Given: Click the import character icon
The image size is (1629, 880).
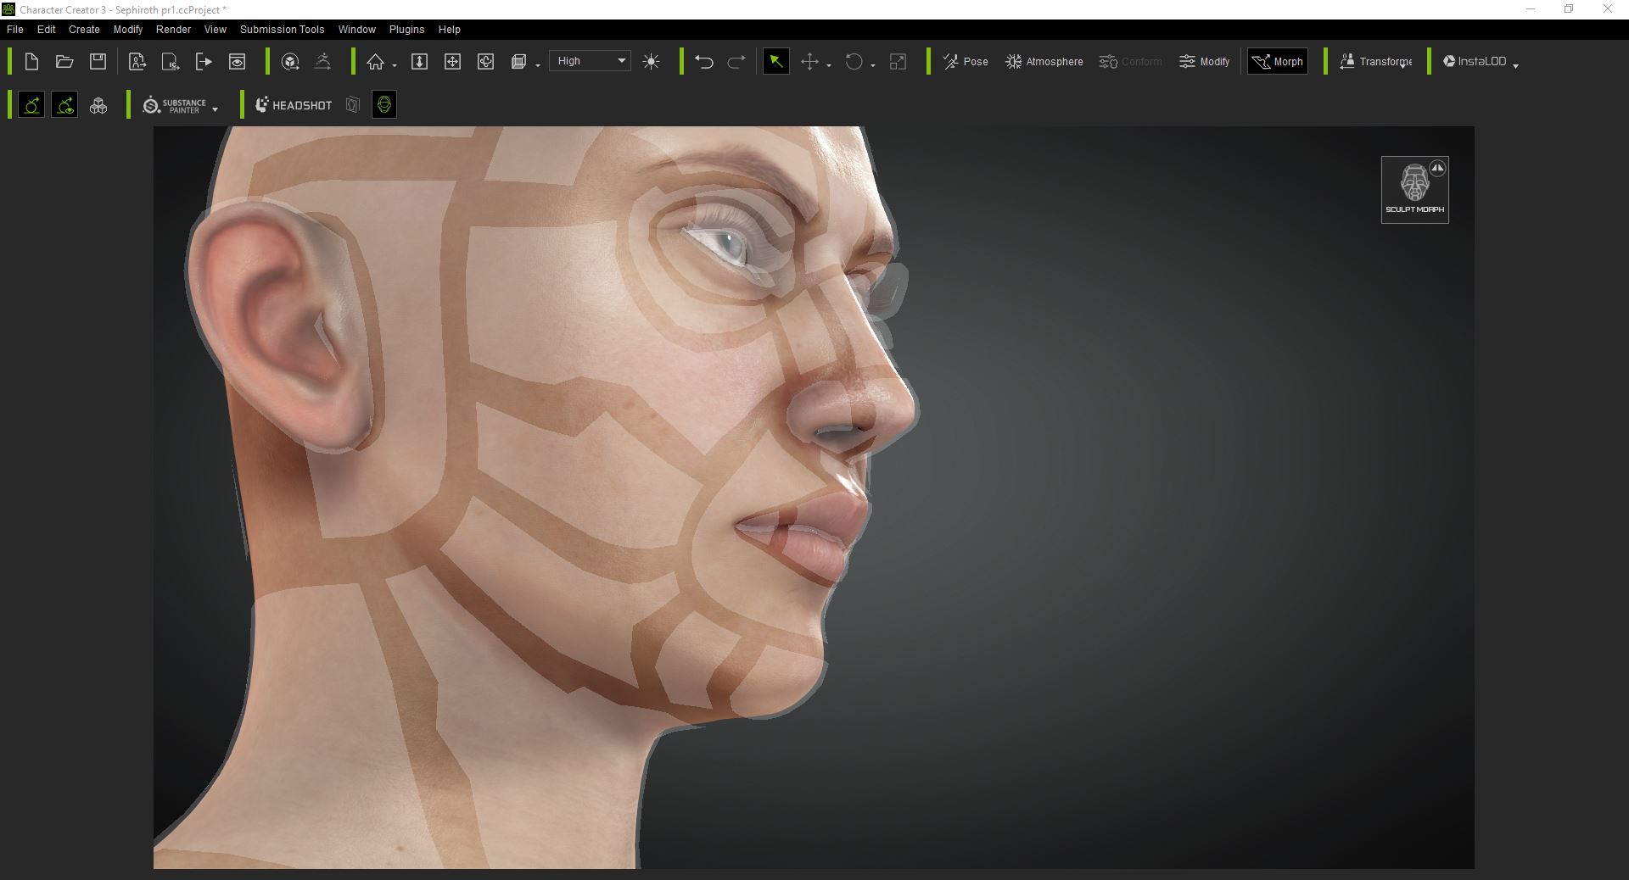Looking at the screenshot, I should coord(137,61).
